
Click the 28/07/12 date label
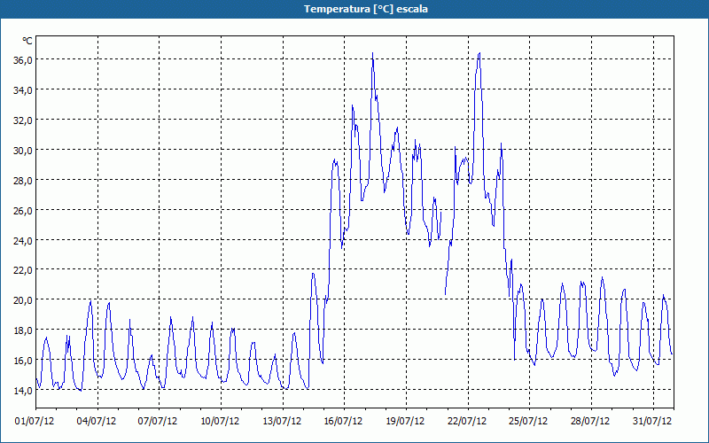pos(590,422)
